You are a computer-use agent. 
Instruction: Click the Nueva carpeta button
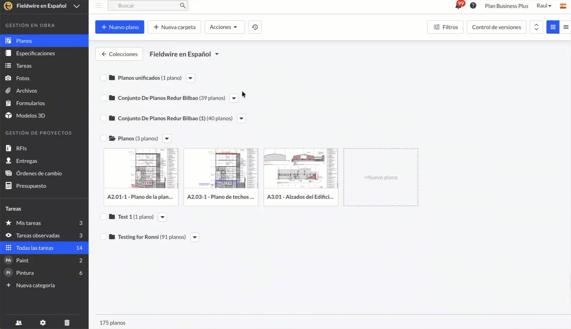tap(174, 27)
